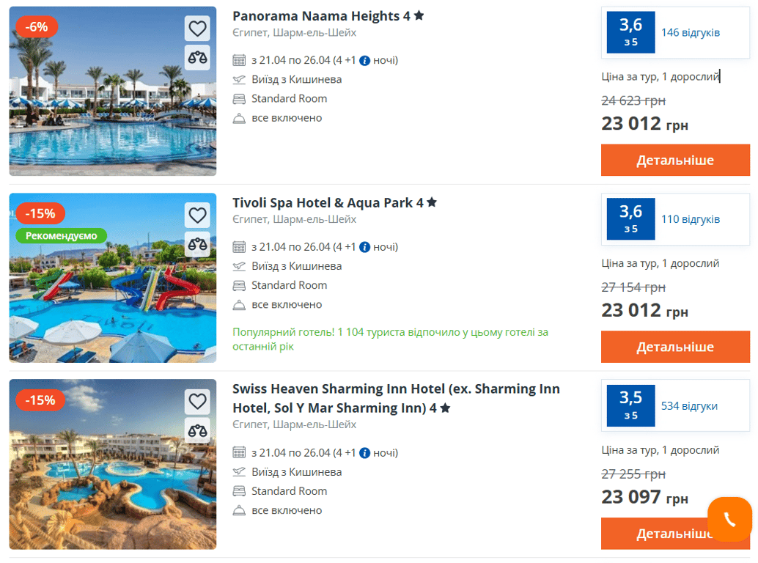
Task: Read the 146 відгуків reviews
Action: pos(691,32)
